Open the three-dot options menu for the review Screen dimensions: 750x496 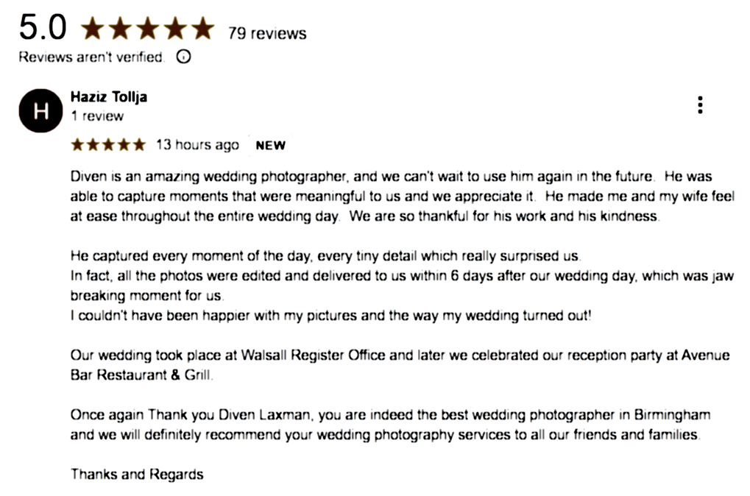(700, 104)
